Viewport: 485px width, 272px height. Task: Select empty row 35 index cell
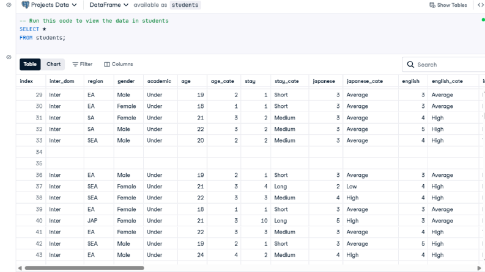point(31,163)
